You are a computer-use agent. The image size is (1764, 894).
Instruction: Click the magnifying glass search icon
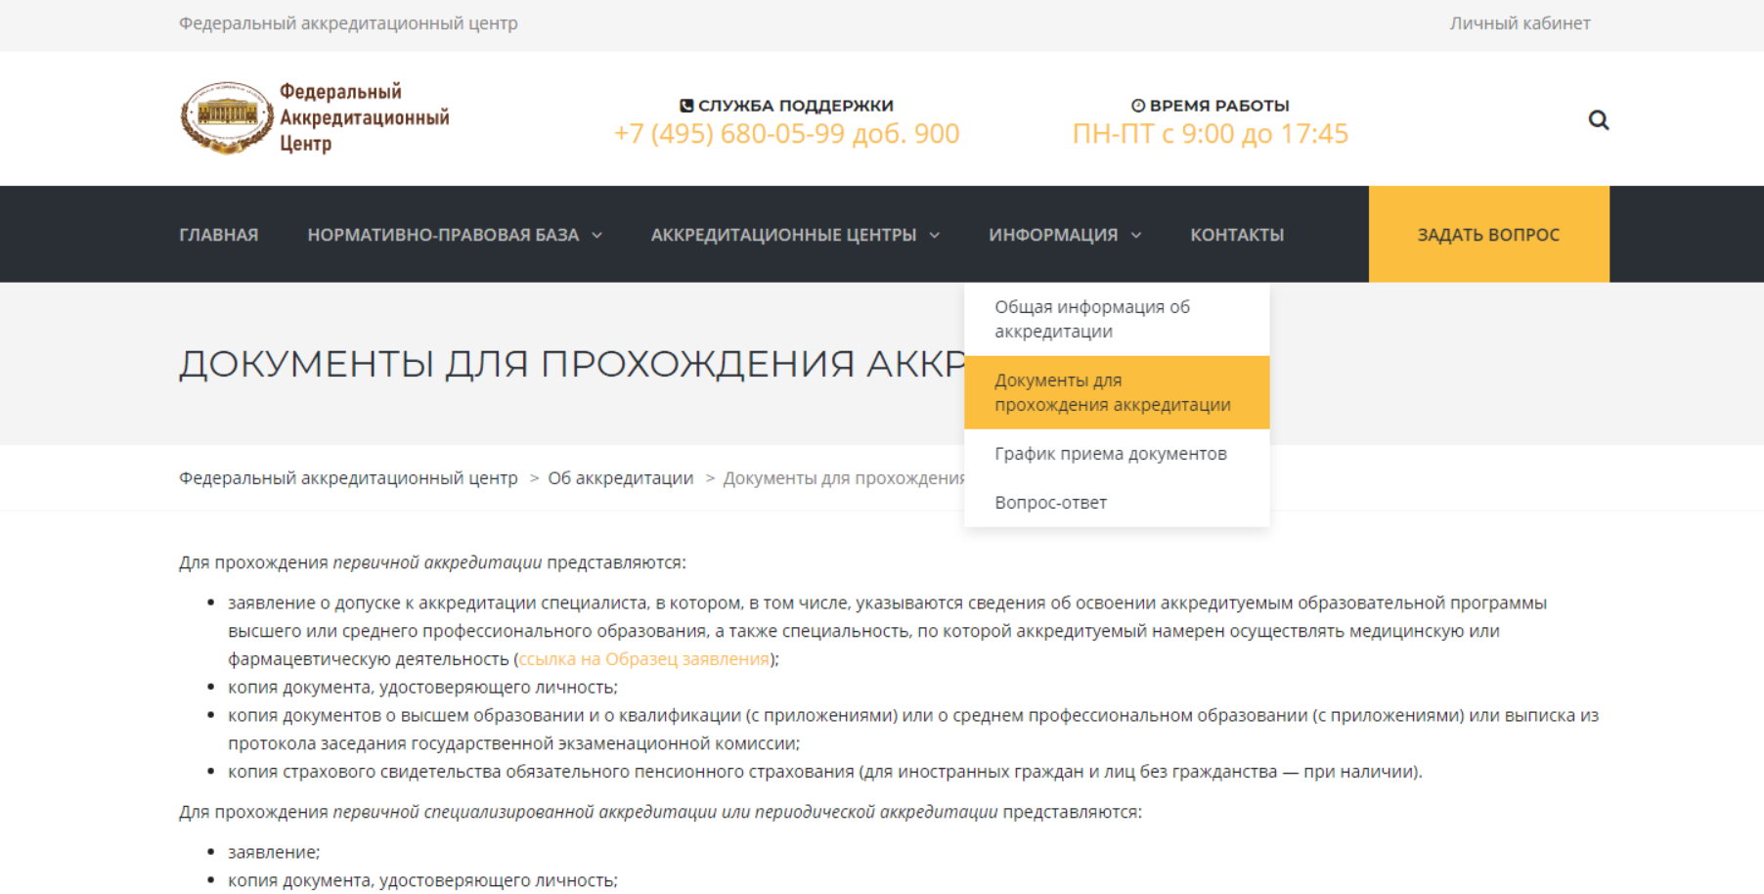[x=1598, y=119]
